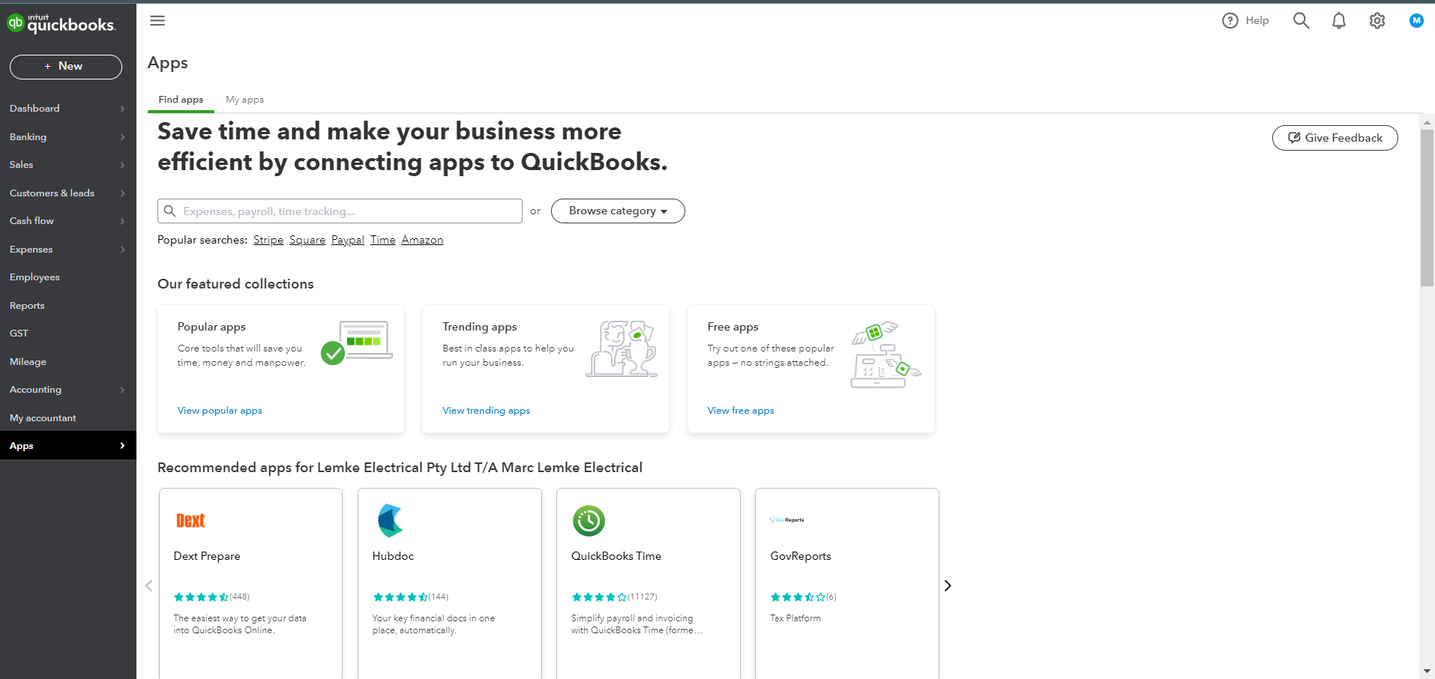
Task: Click the Give Feedback button
Action: click(x=1335, y=137)
